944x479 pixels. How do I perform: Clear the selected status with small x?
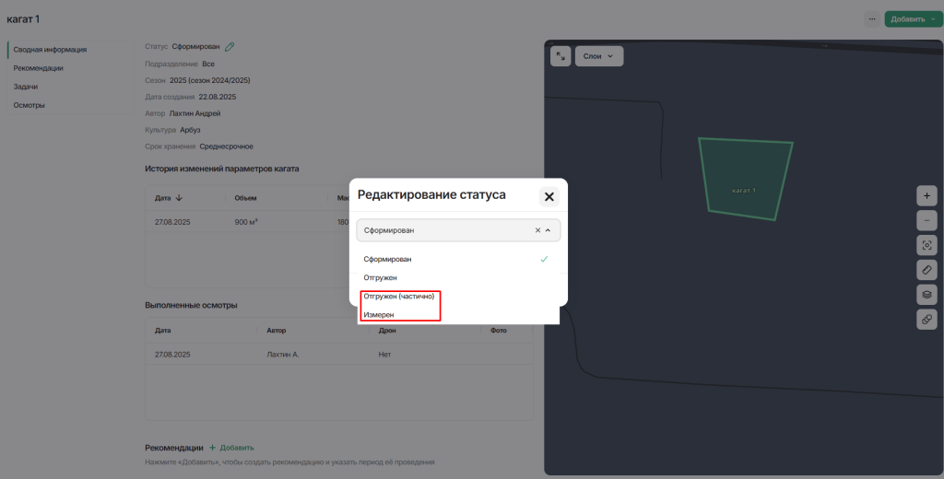537,230
